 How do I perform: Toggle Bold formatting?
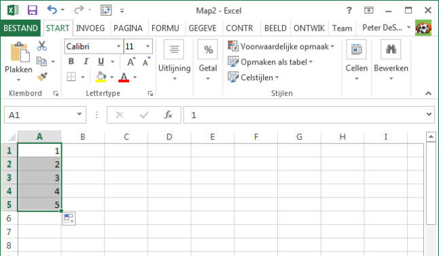71,61
